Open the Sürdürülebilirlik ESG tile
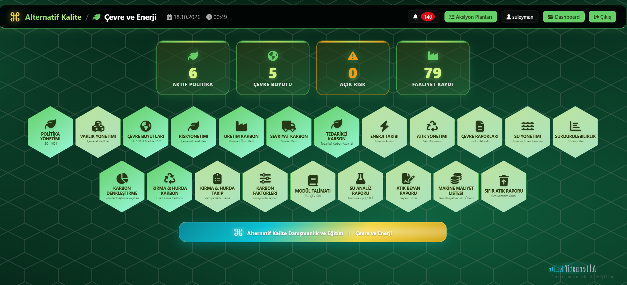 (x=575, y=132)
